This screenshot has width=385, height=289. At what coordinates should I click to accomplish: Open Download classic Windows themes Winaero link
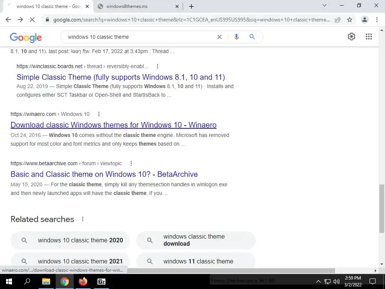[114, 125]
